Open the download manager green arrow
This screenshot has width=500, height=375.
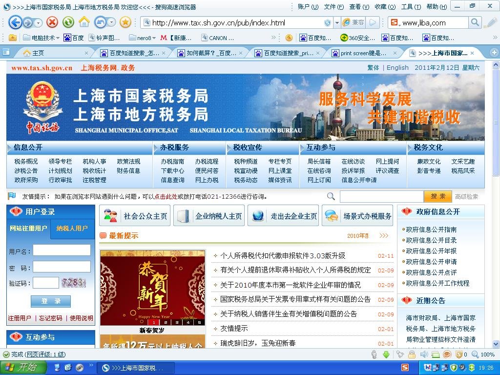coord(385,354)
